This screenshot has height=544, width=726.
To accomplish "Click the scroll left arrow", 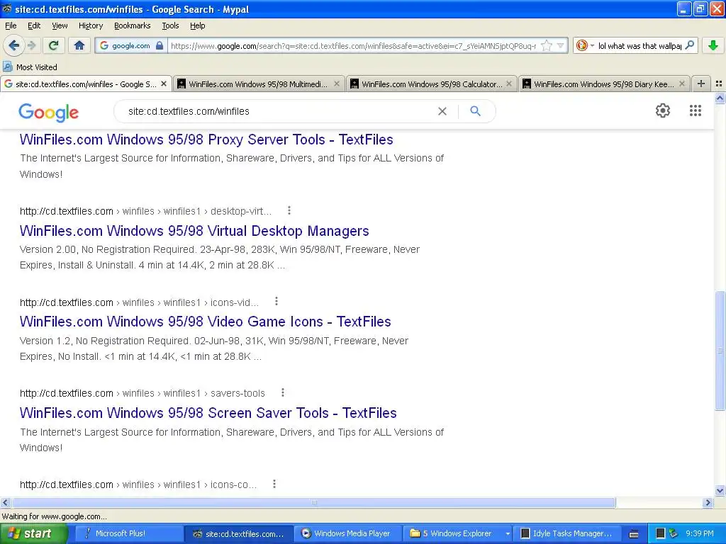I will pyautogui.click(x=6, y=502).
